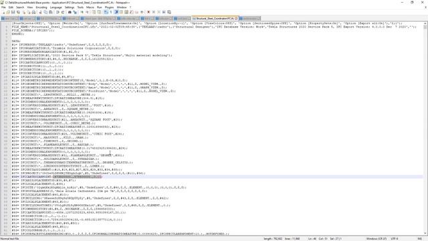
Task: Open the Window menu
Action: coord(122,7)
